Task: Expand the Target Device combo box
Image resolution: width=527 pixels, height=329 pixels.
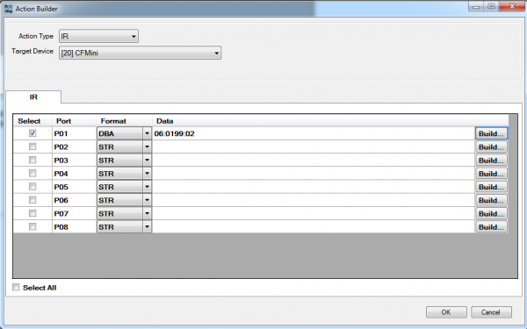Action: 140,53
